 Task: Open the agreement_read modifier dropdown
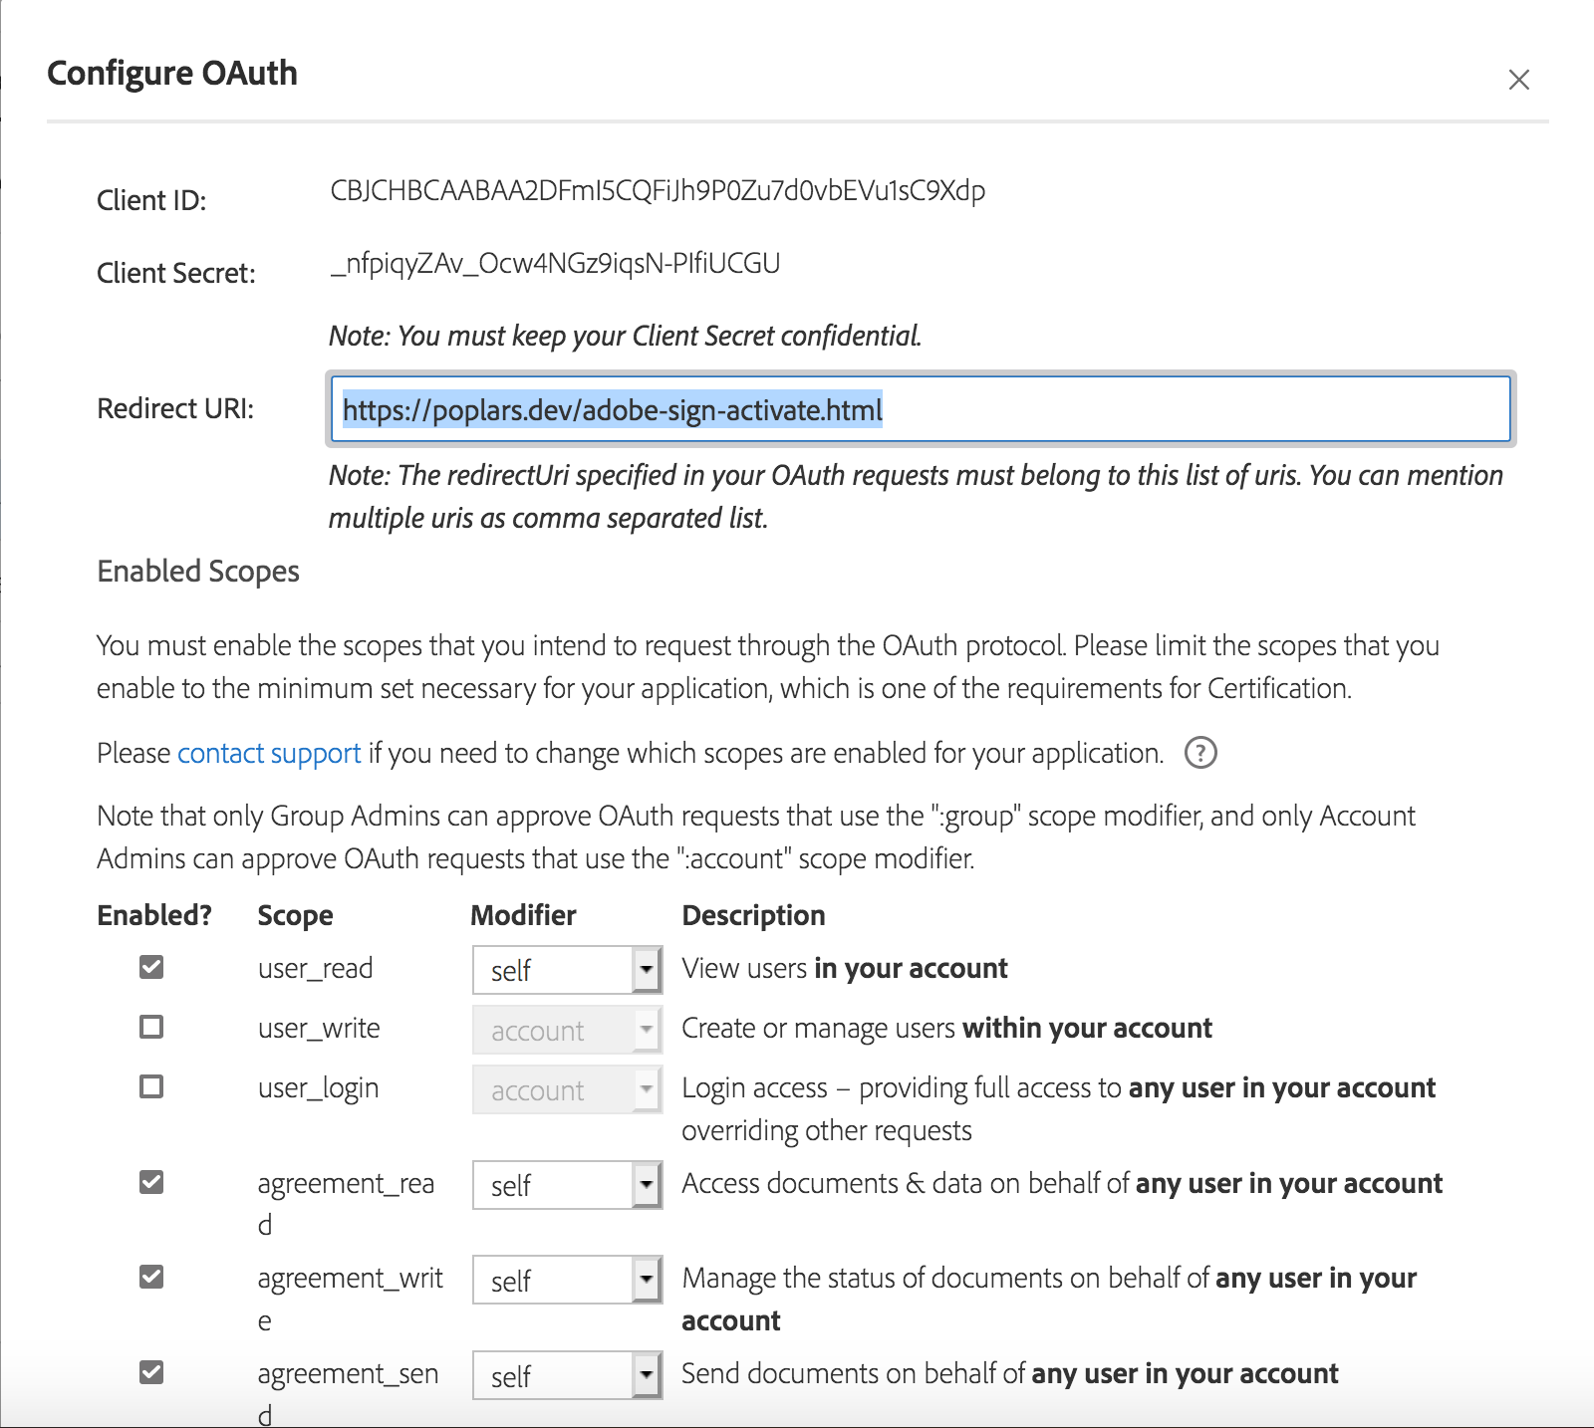pyautogui.click(x=567, y=1185)
